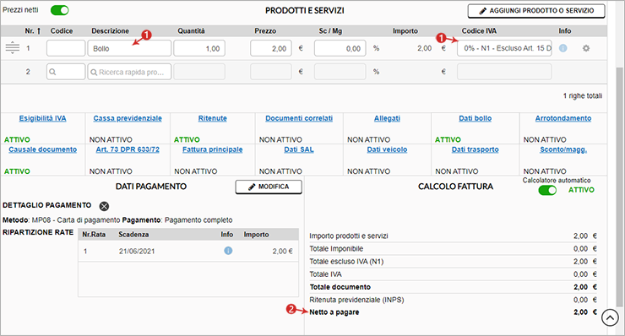Image resolution: width=625 pixels, height=336 pixels.
Task: Click the X icon beside Dettaglio Pagamento
Action: (104, 206)
